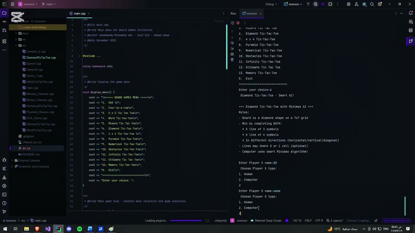This screenshot has width=415, height=233.
Task: Switch to the main.cpp editor tab
Action: coord(79,14)
